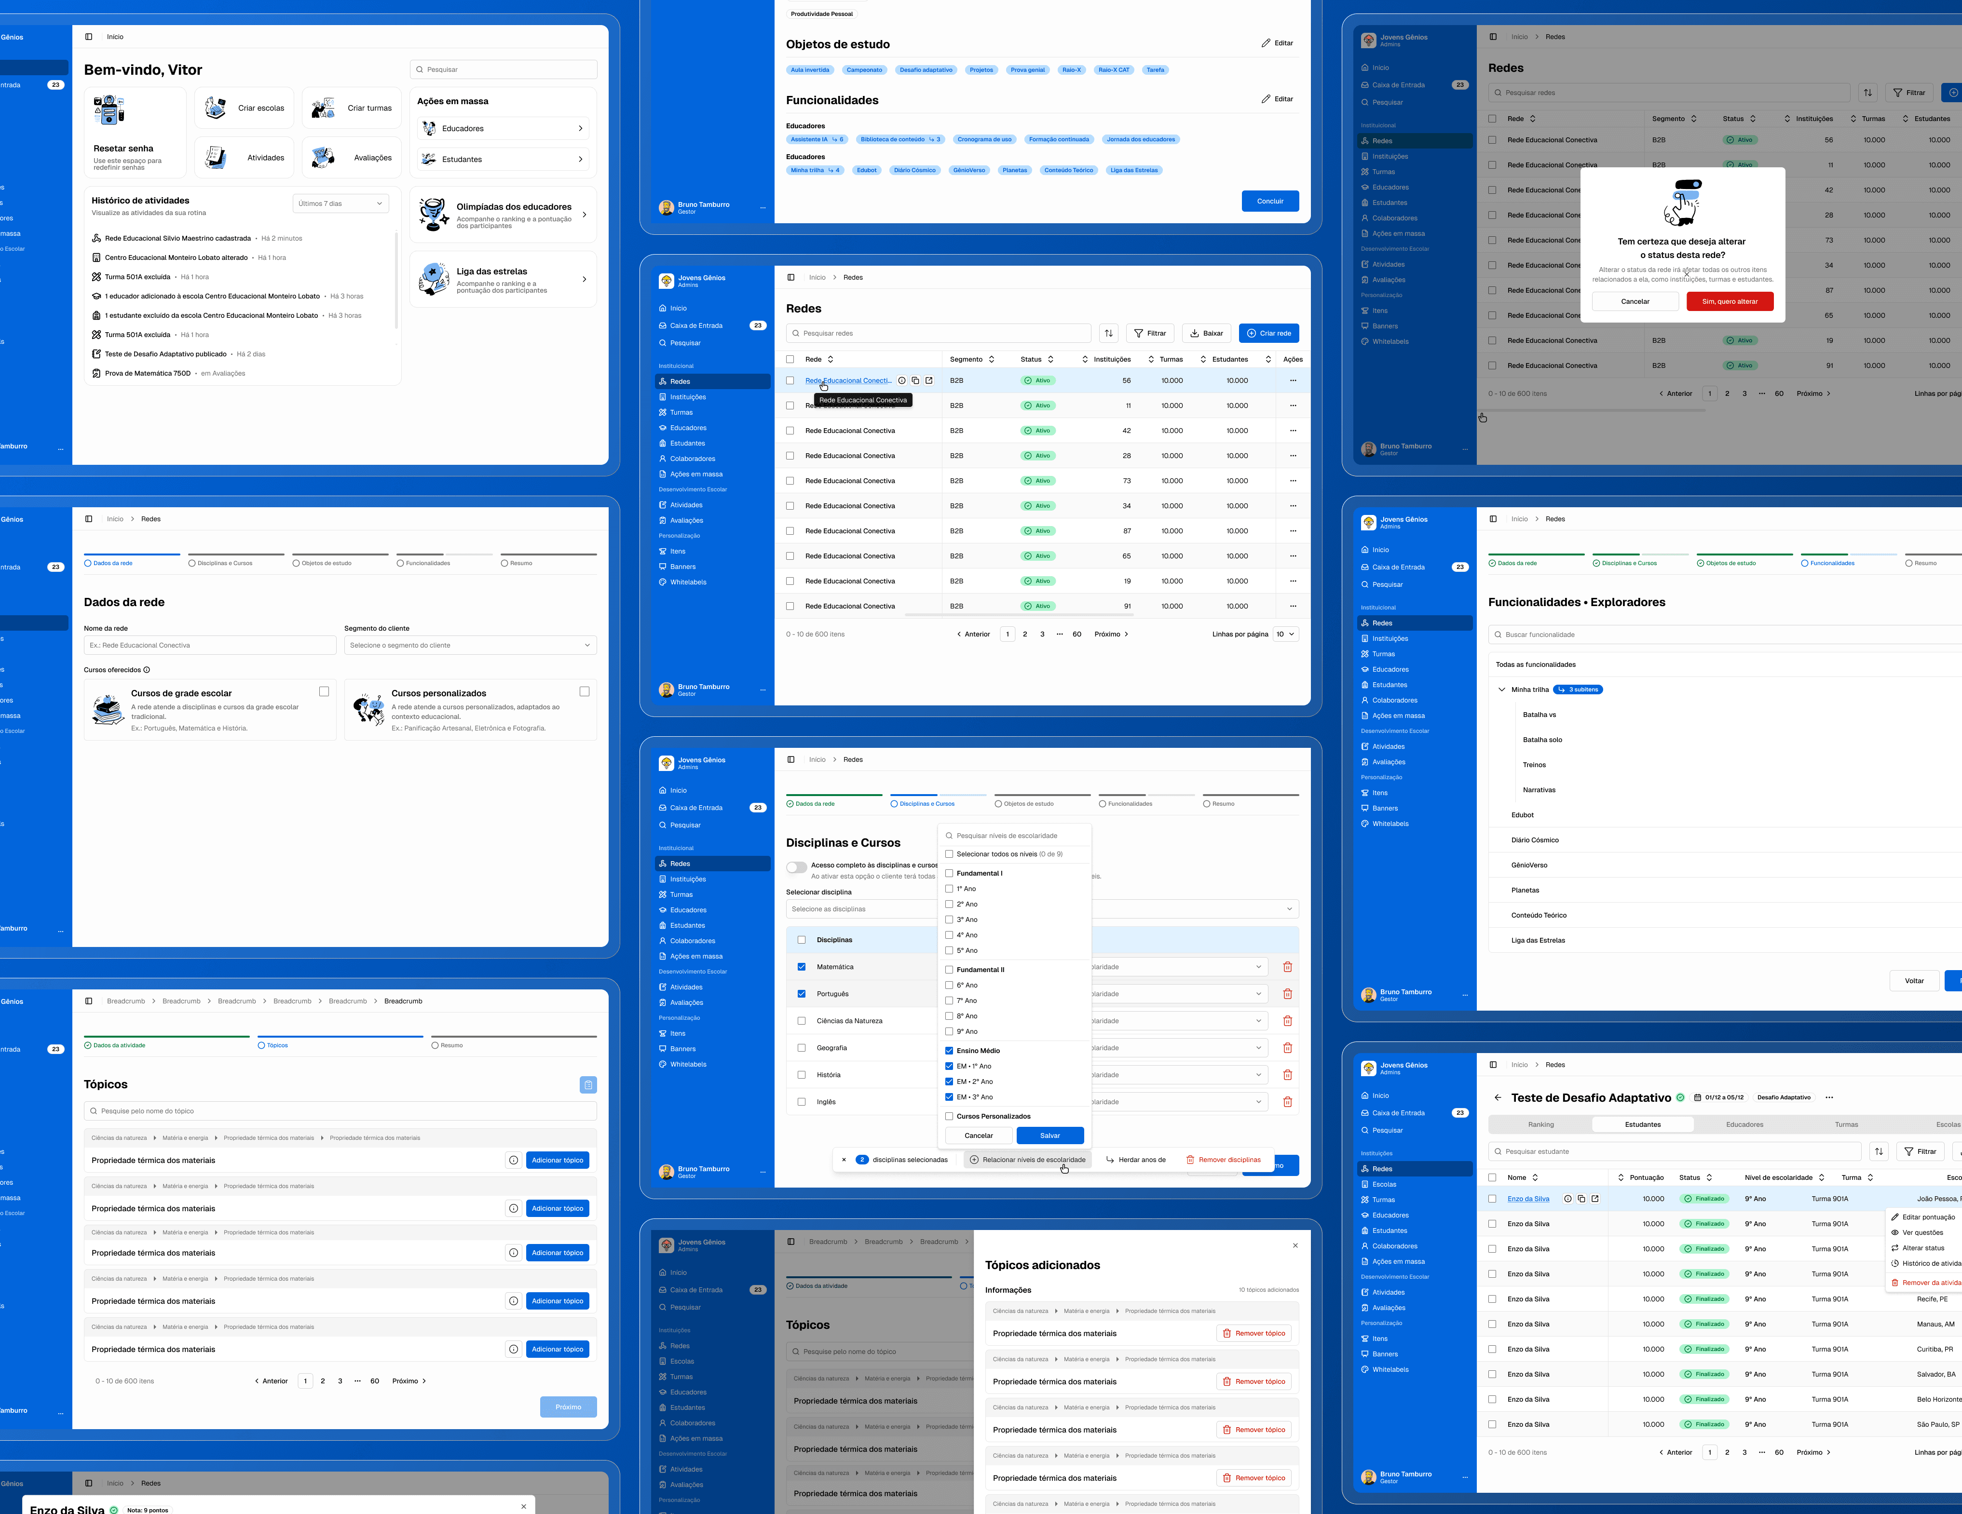Toggle the Acesso completo às disciplinas switch
1962x1514 pixels.
[796, 867]
